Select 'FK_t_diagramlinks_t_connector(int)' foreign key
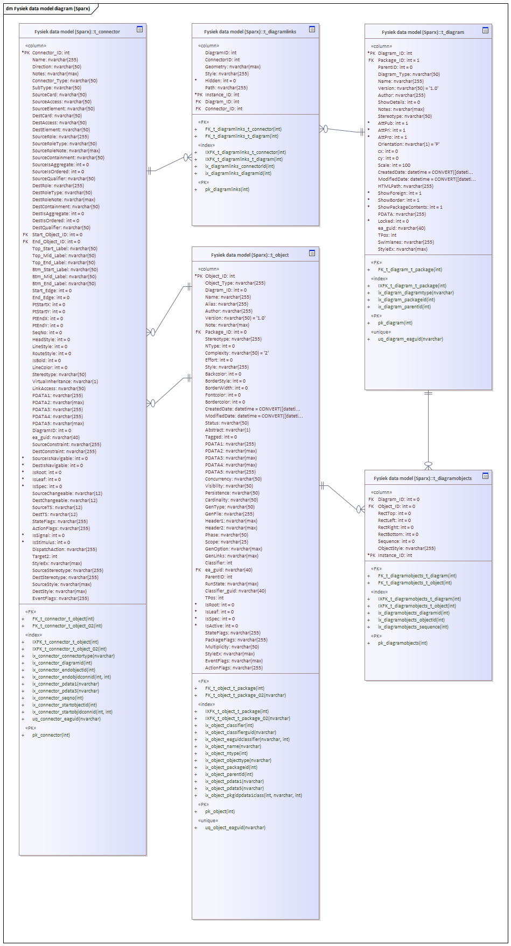The height and width of the screenshot is (946, 511). pos(243,129)
